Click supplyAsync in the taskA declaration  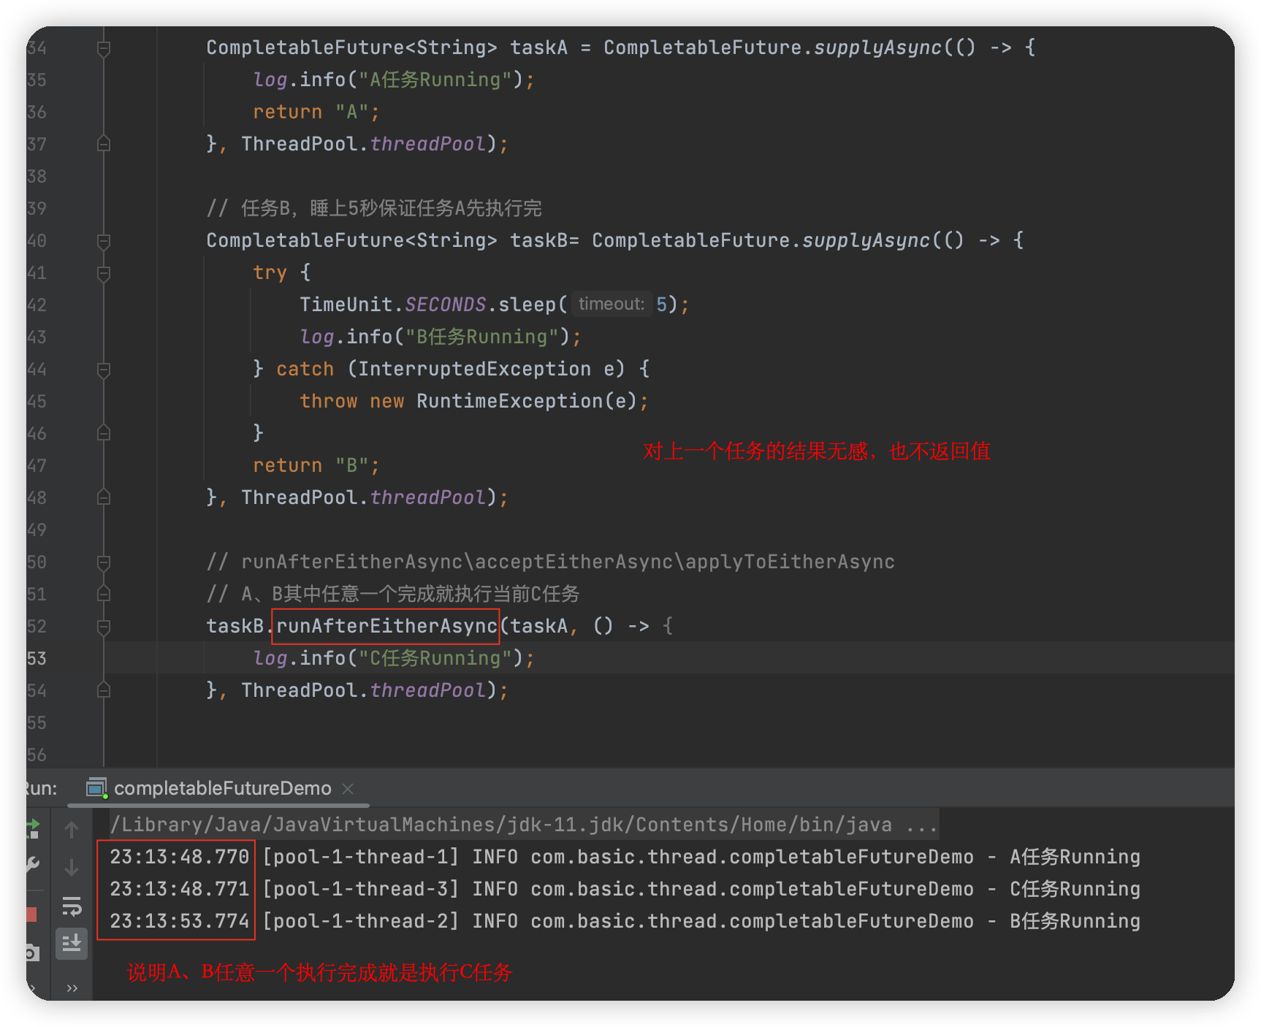pyautogui.click(x=877, y=47)
